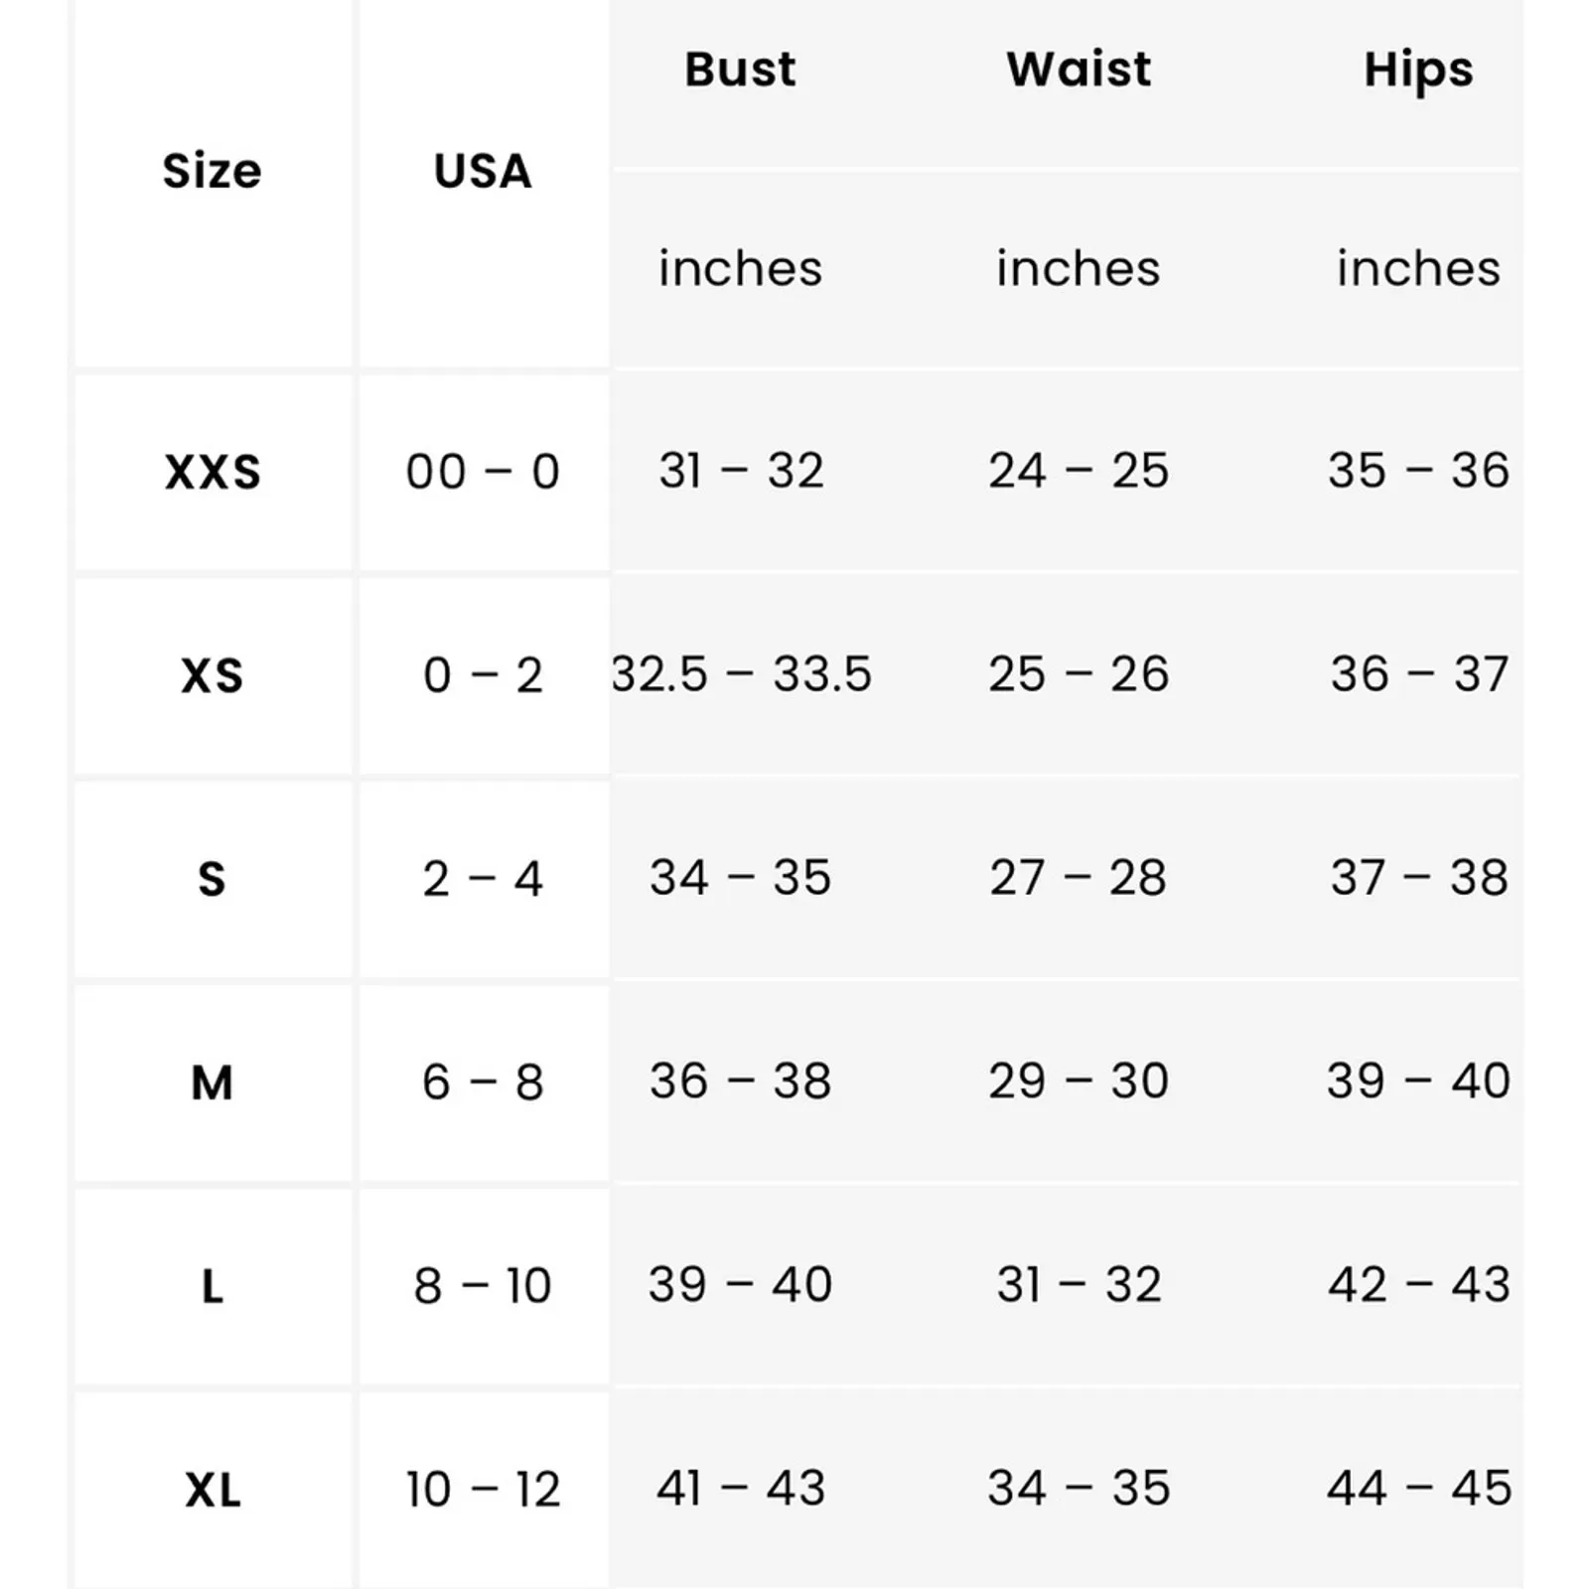
Task: Click the 32.5 – 33.5 bust cell
Action: (x=741, y=674)
